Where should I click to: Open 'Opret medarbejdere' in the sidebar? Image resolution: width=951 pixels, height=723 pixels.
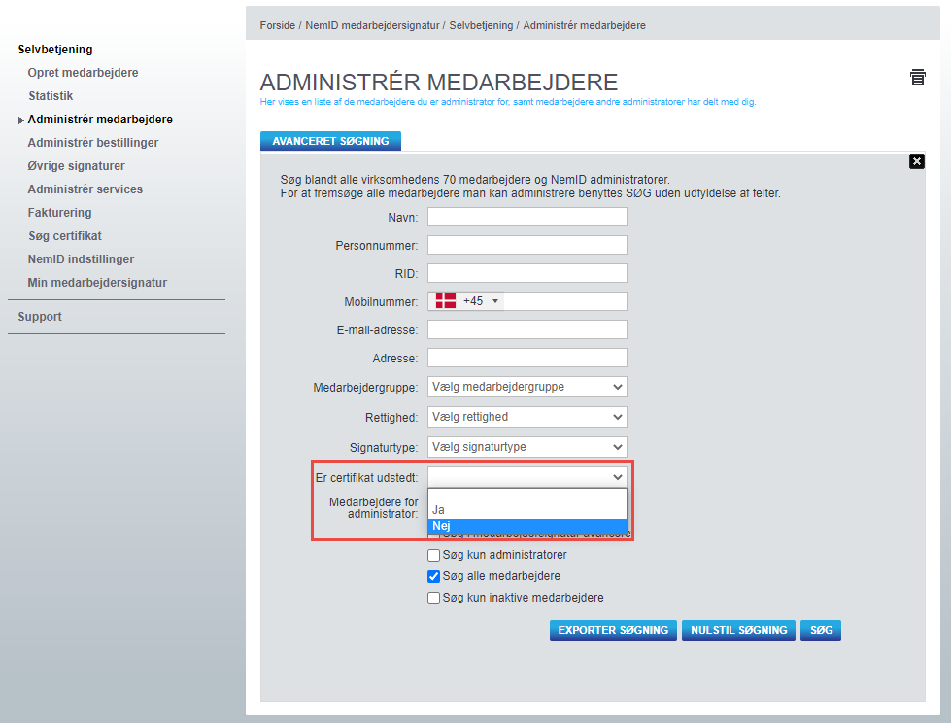84,73
